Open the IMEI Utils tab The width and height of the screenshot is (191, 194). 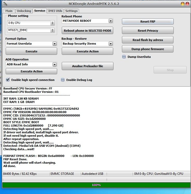[55, 11]
